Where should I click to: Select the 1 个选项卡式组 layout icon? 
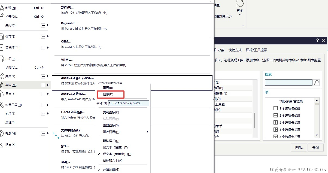tap(275, 108)
